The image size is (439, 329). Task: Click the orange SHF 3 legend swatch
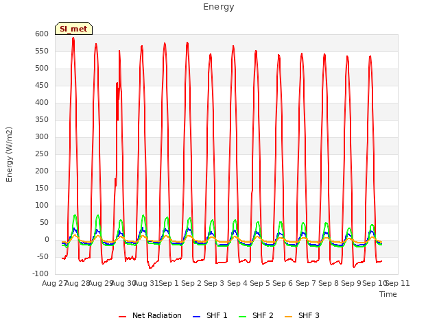click(288, 317)
